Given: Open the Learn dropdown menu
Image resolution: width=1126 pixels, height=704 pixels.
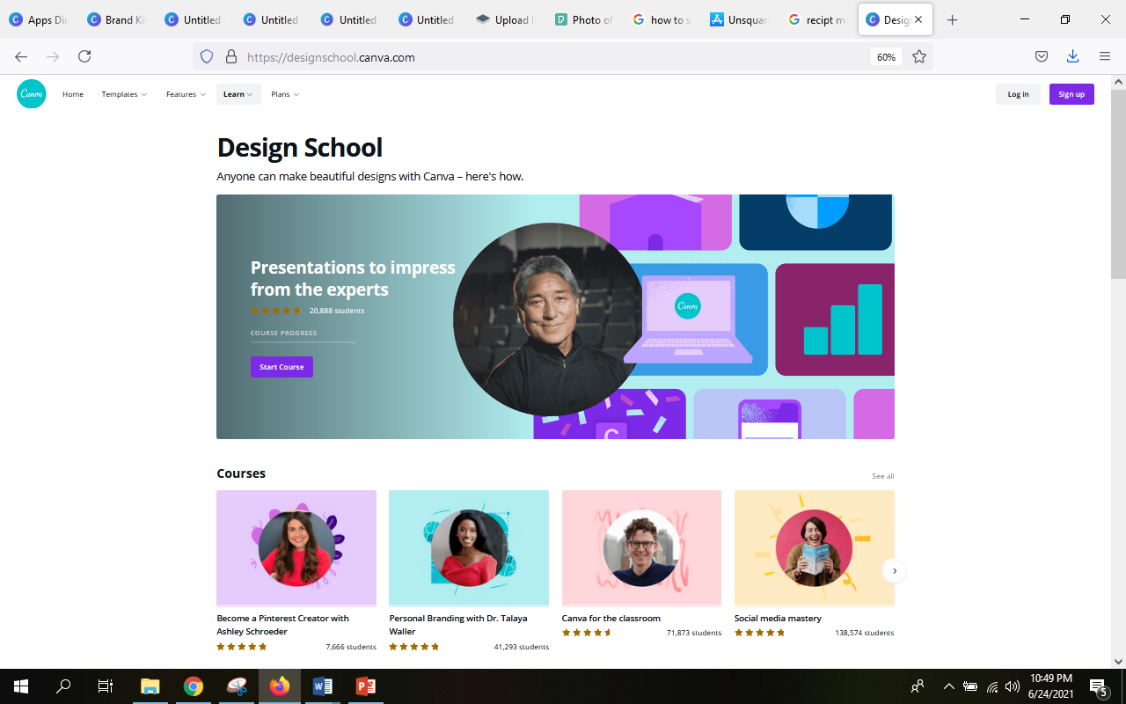Looking at the screenshot, I should coord(238,94).
